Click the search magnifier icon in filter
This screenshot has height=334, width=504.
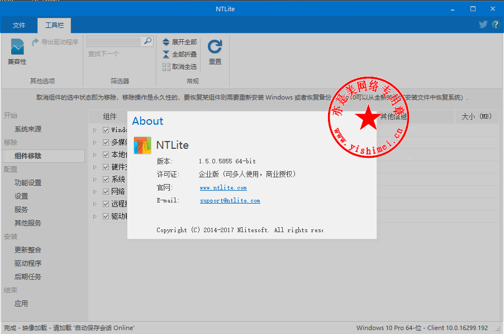coord(148,41)
